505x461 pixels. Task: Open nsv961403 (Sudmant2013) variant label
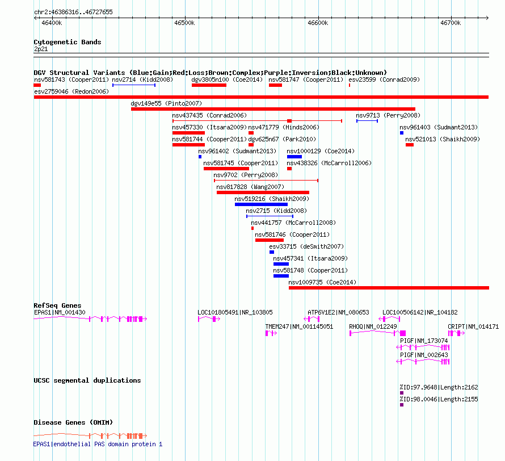pyautogui.click(x=439, y=127)
